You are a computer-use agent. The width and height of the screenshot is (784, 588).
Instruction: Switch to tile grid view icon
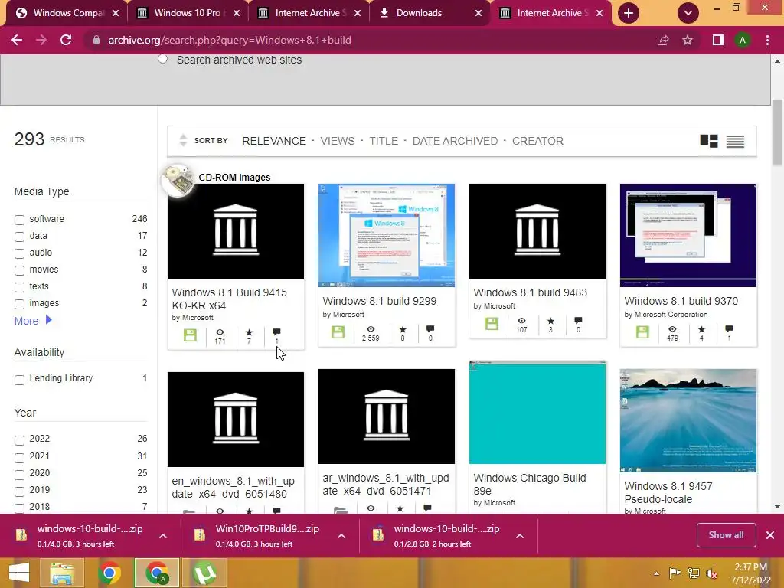[x=709, y=141]
